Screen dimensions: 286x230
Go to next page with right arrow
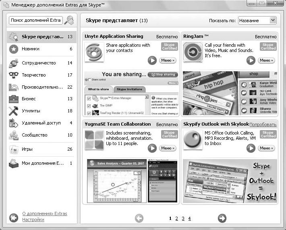coord(222,218)
